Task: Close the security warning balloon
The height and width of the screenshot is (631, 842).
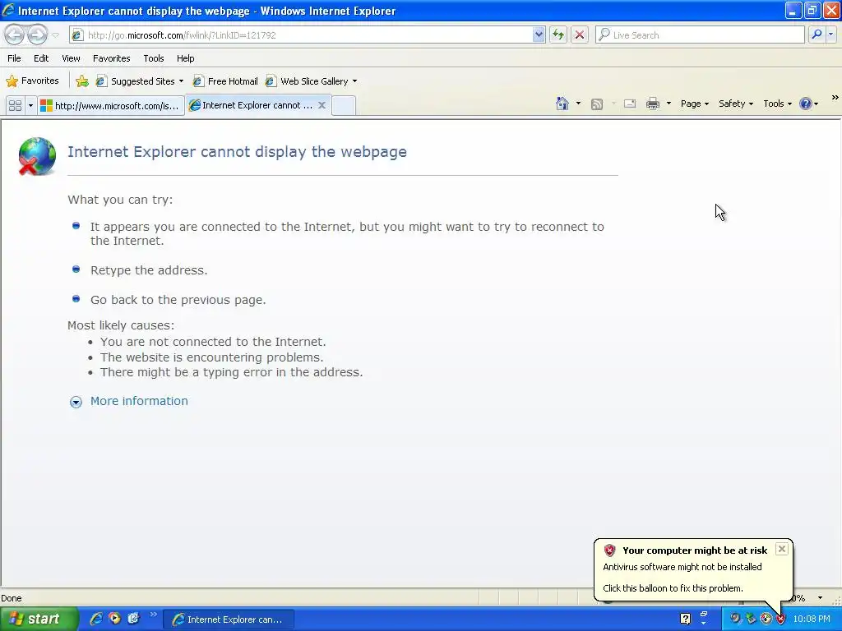Action: point(782,548)
